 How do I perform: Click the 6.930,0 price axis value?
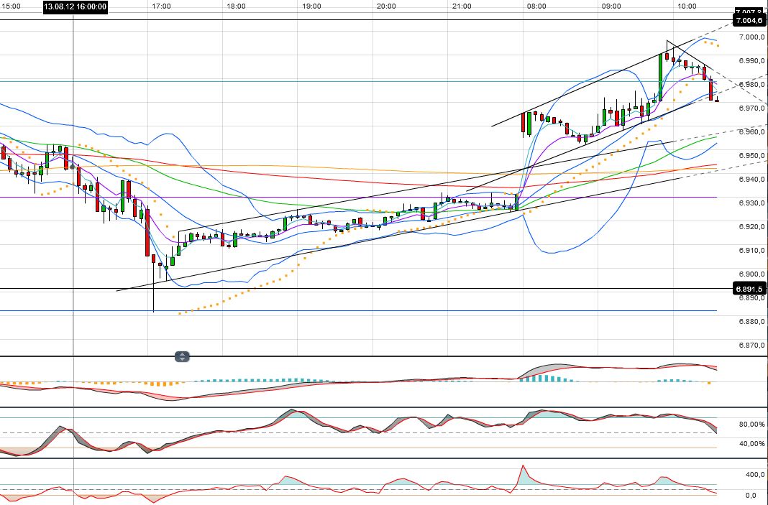752,203
